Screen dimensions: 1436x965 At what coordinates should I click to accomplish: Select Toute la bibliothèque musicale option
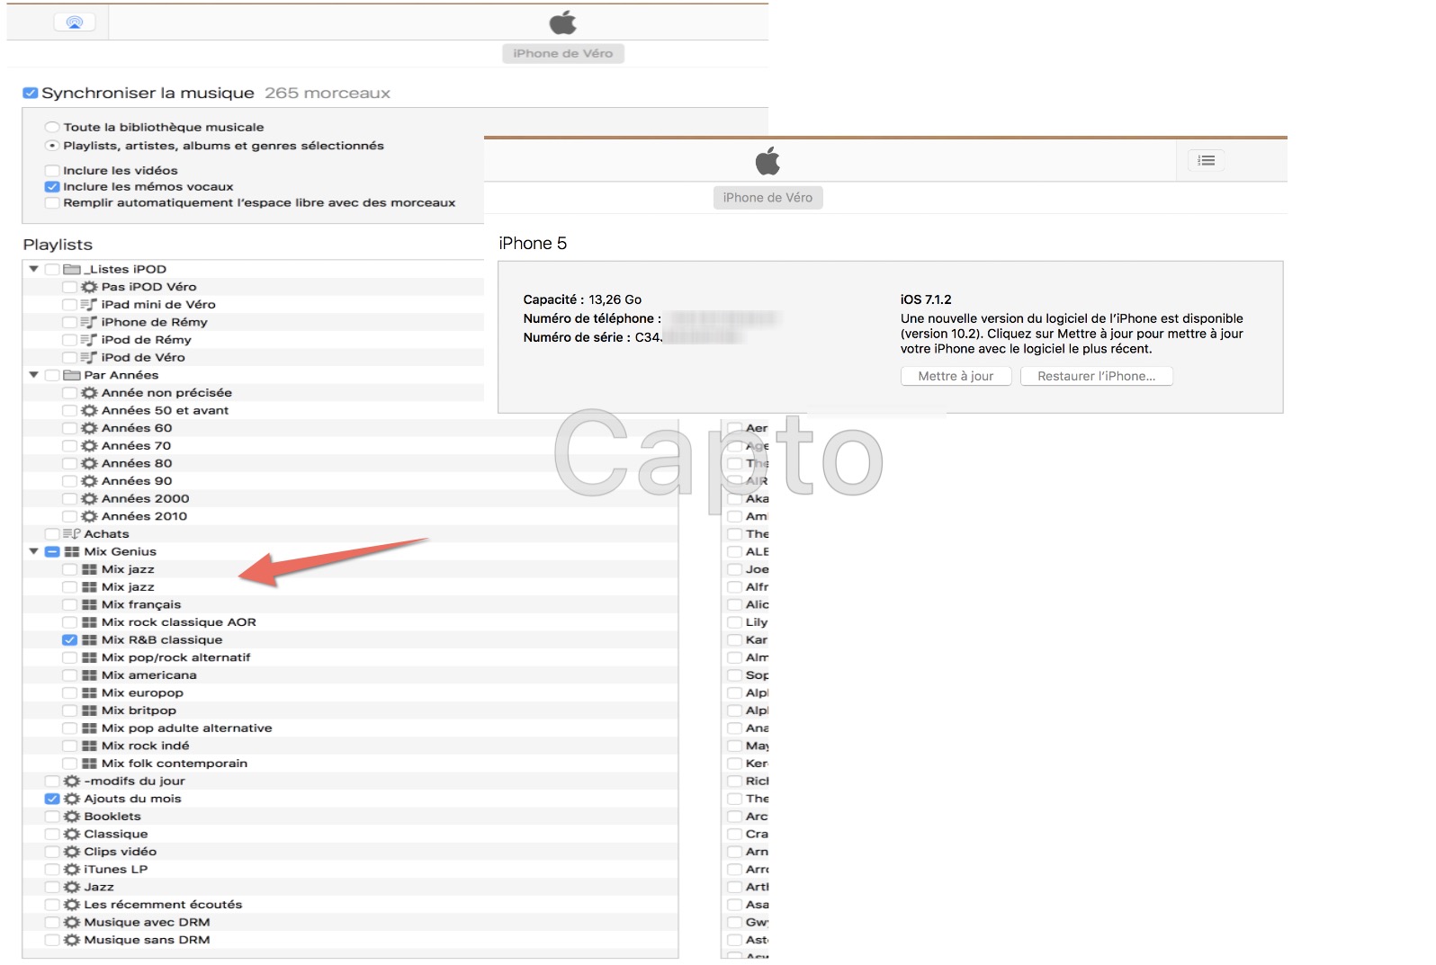[x=52, y=127]
